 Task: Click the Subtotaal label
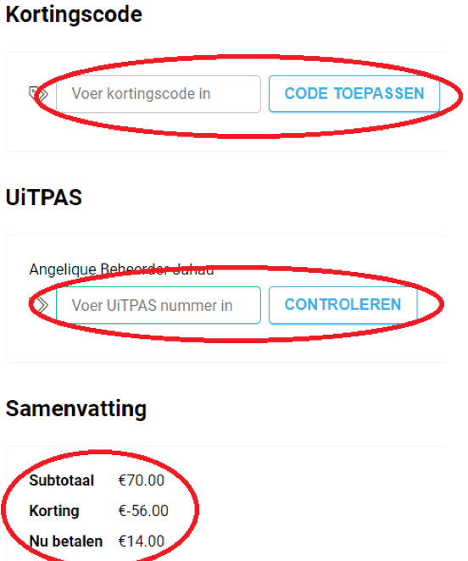coord(62,480)
